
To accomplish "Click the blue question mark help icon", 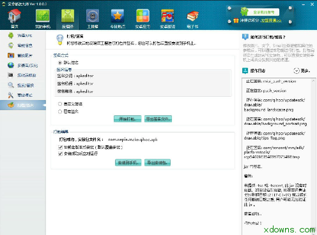I will [x=245, y=37].
